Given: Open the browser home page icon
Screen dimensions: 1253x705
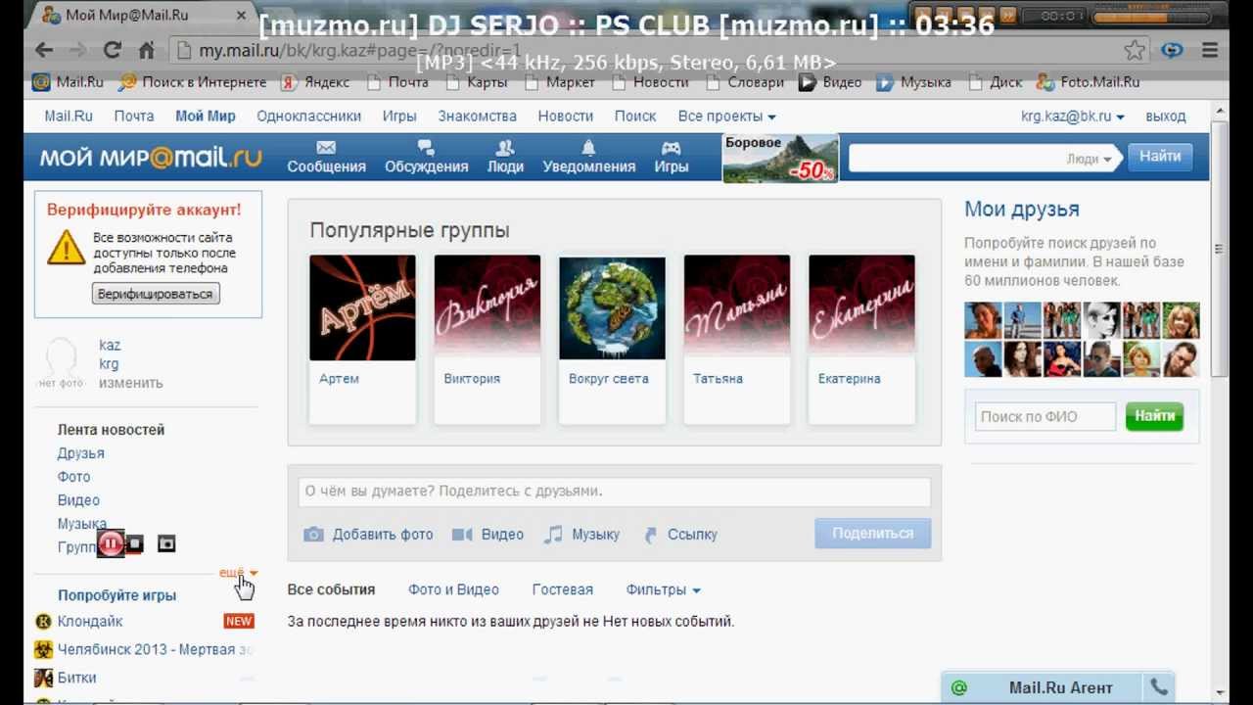Looking at the screenshot, I should [x=147, y=50].
